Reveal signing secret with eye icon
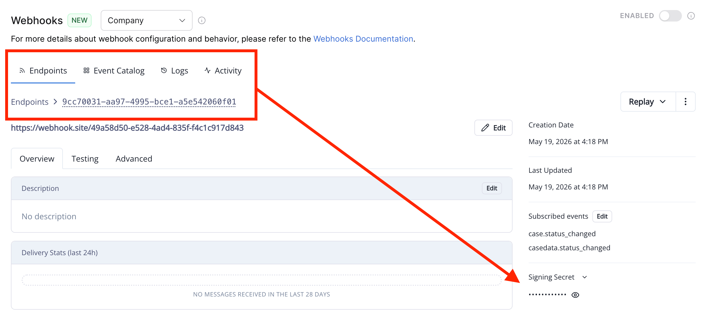706x318 pixels. pos(575,295)
